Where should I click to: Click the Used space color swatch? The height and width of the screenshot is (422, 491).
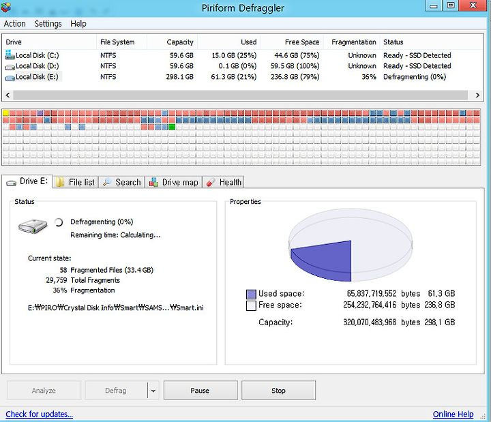(251, 294)
